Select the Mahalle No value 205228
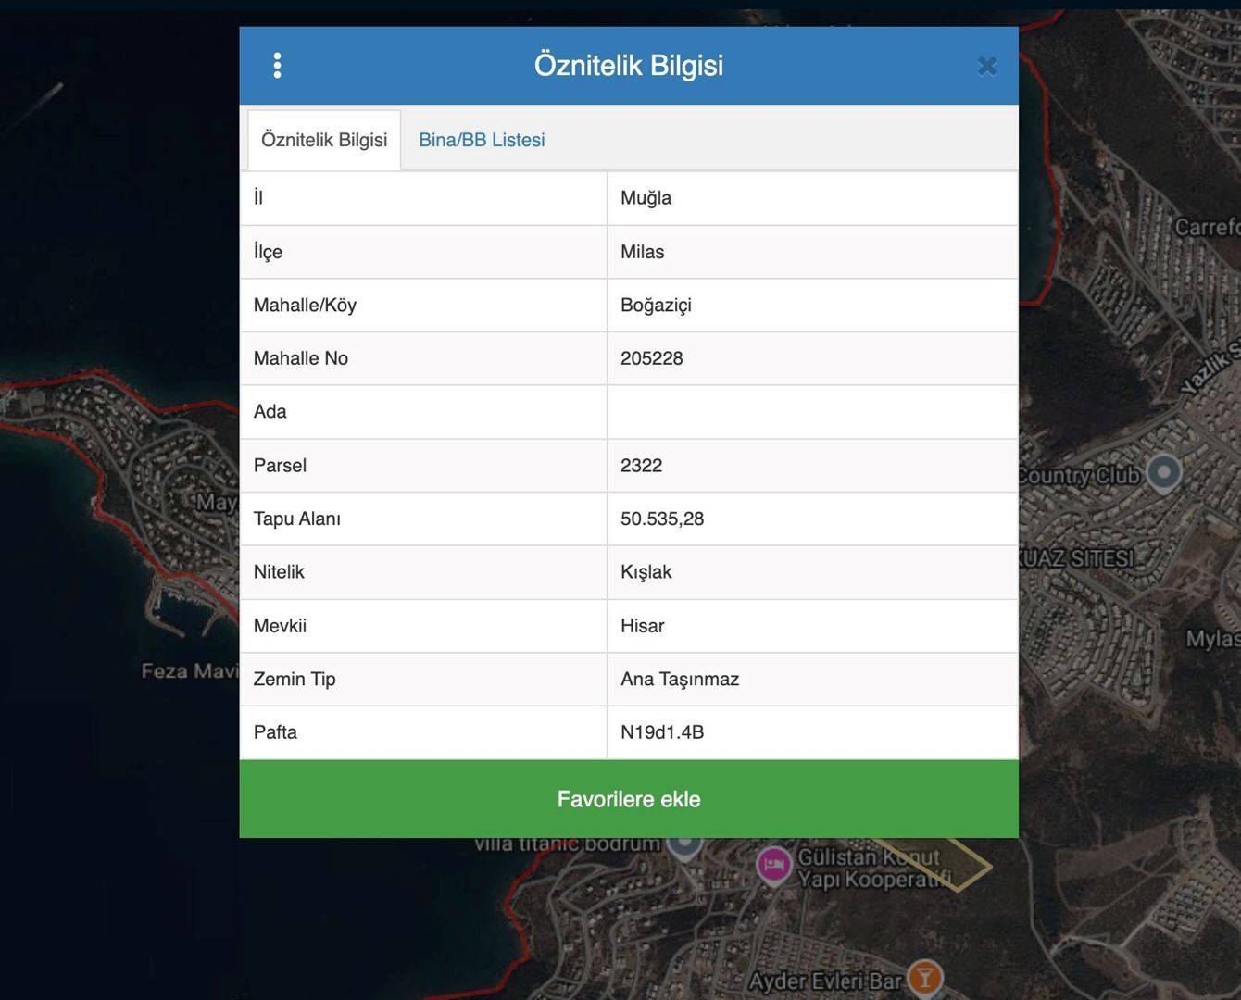Viewport: 1241px width, 1000px height. pyautogui.click(x=651, y=358)
